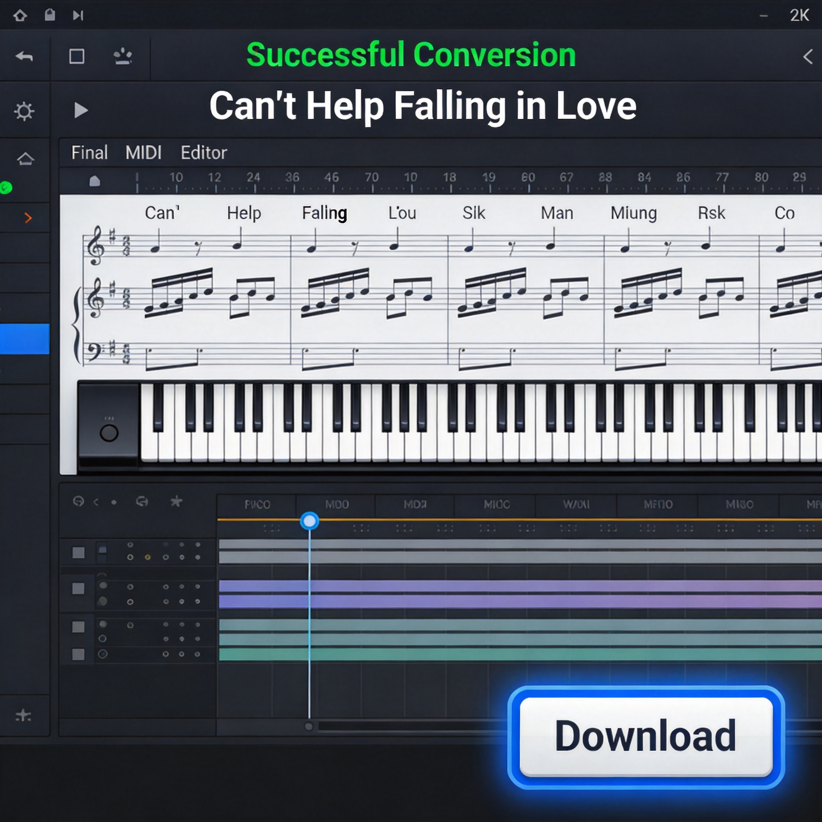Image resolution: width=822 pixels, height=822 pixels.
Task: Click the 2K label in top-right corner
Action: click(x=800, y=16)
